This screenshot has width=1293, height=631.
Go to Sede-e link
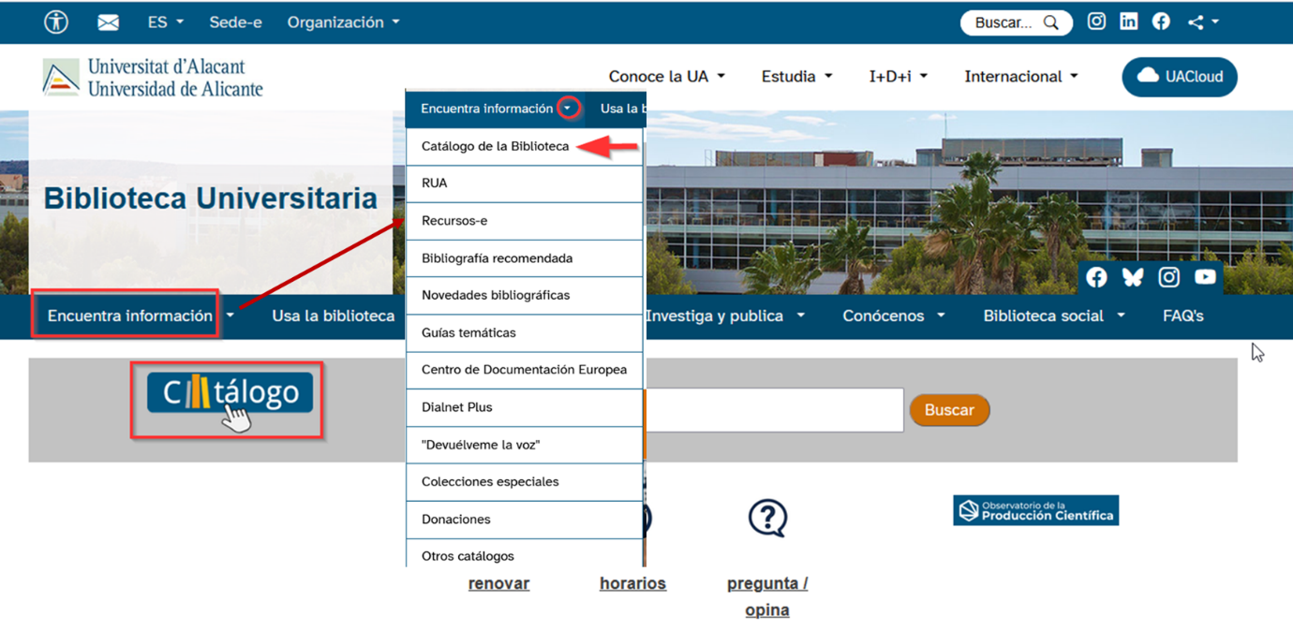[235, 22]
